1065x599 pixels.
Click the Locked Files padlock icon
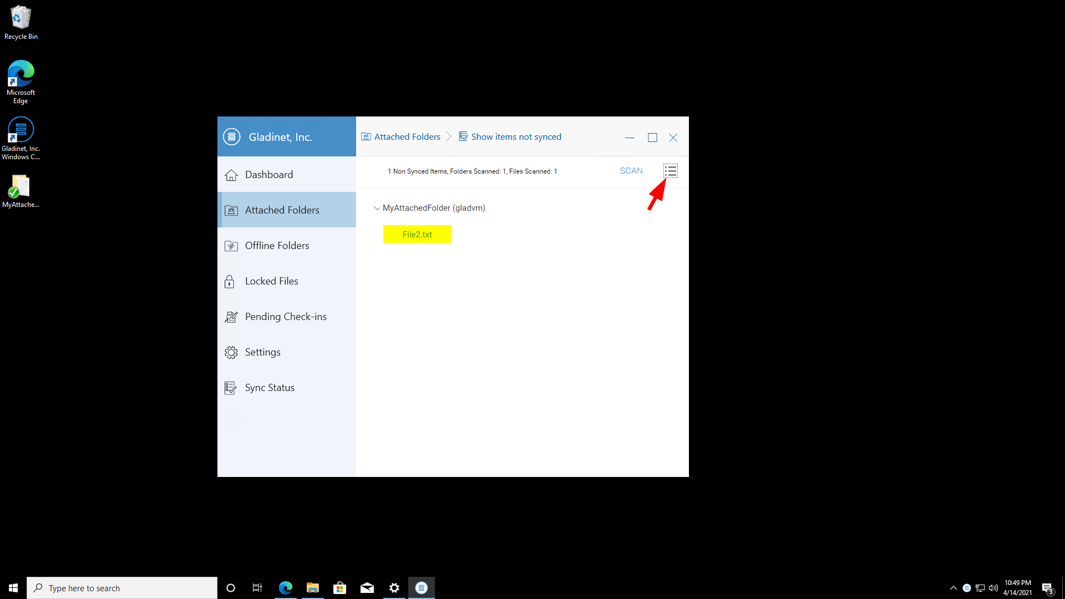point(230,282)
